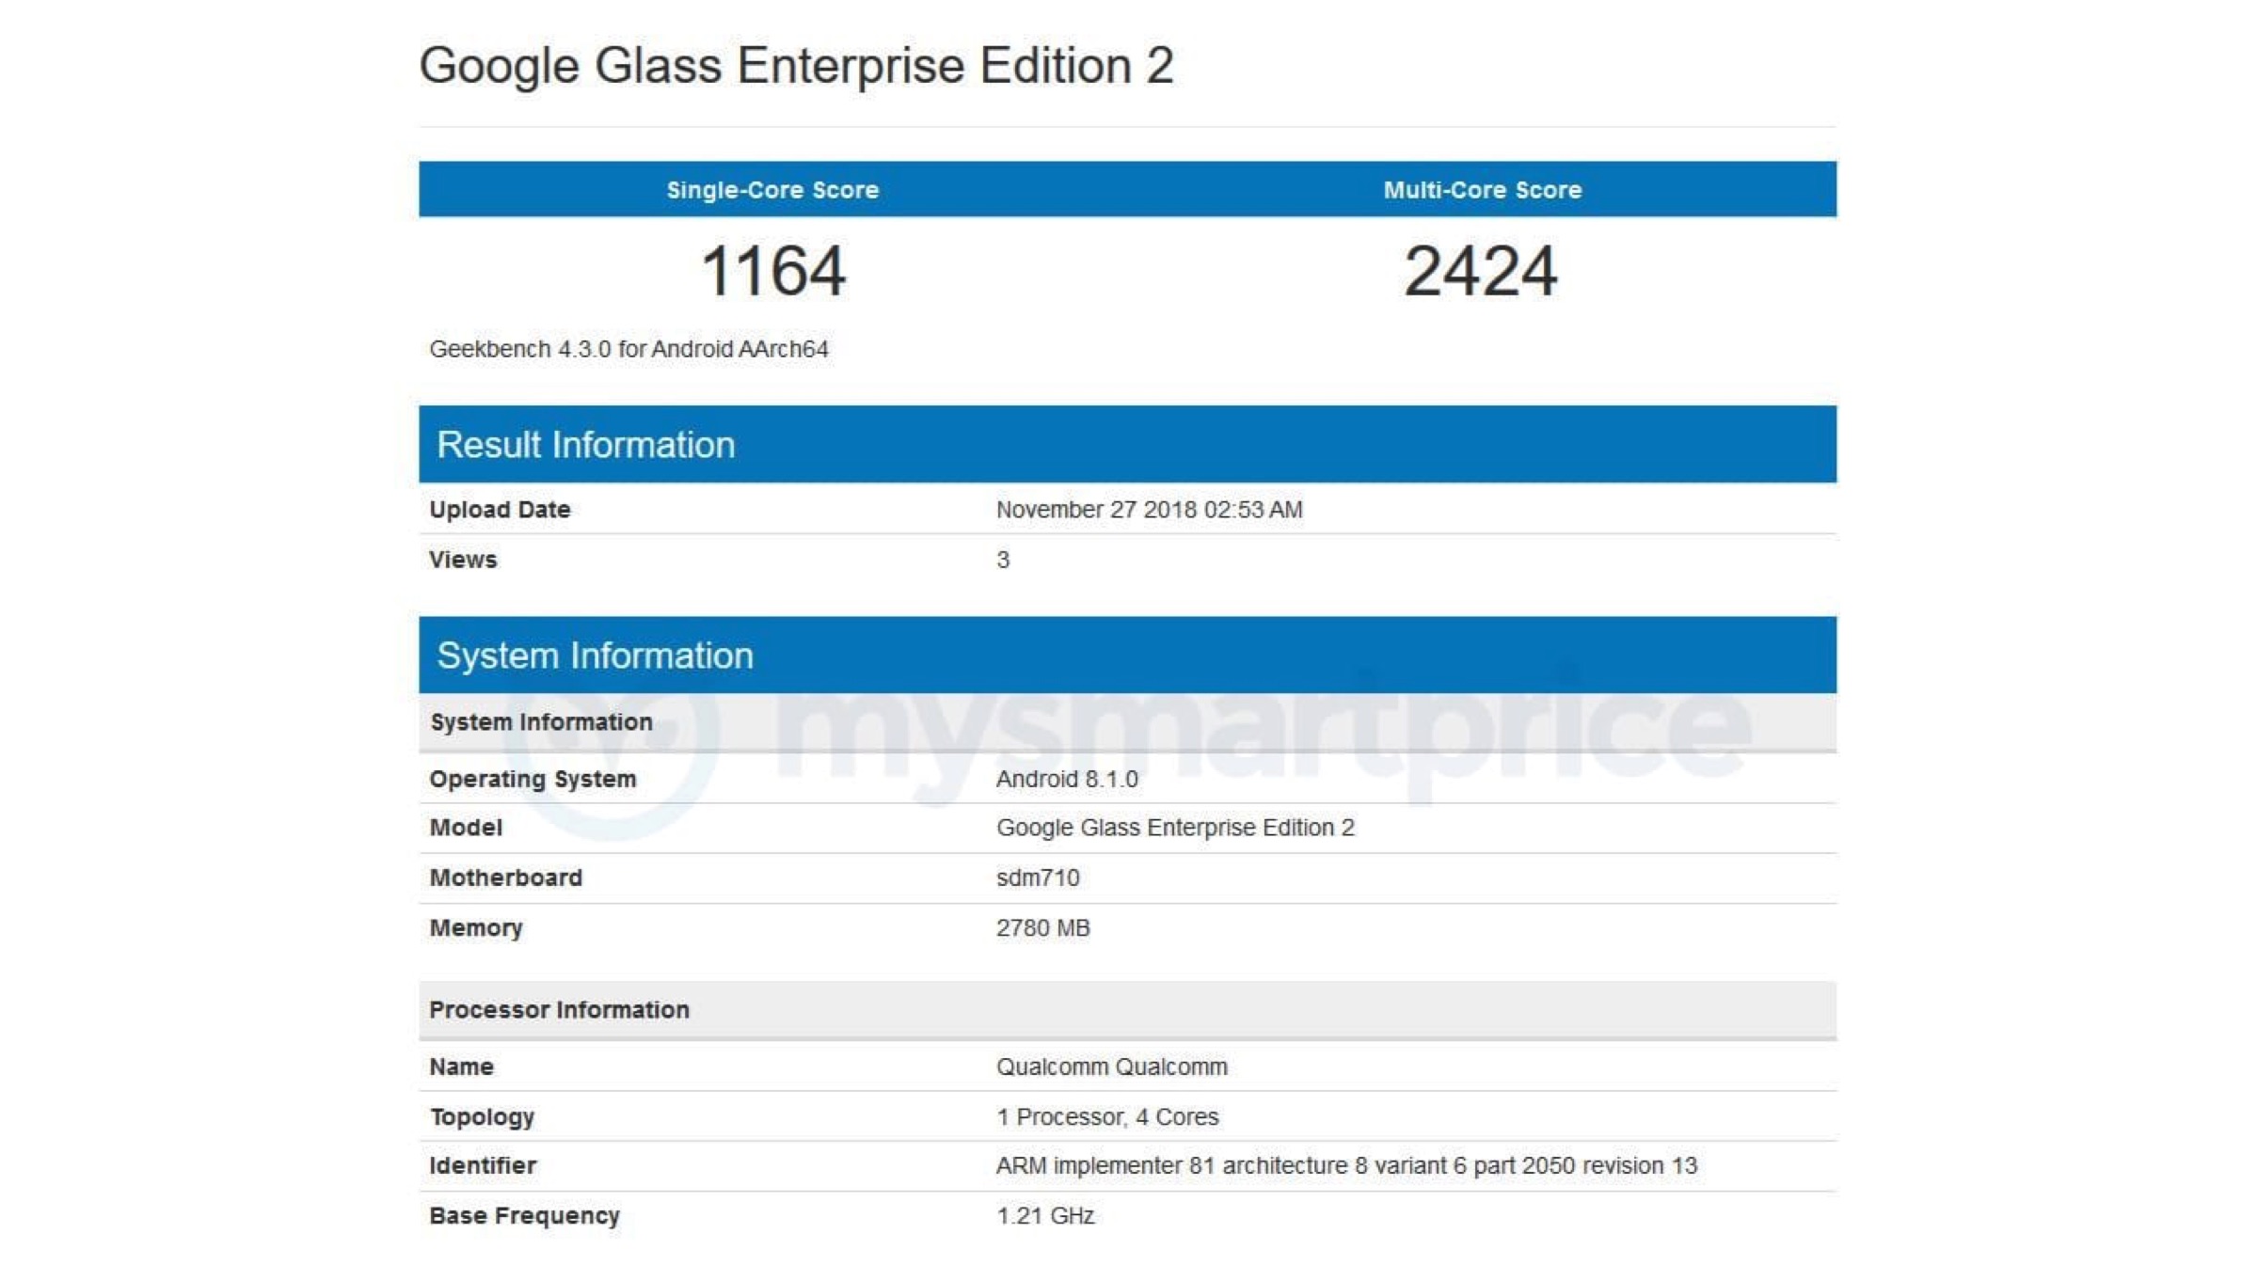Click the ARM implementer identifier value

(x=1346, y=1166)
